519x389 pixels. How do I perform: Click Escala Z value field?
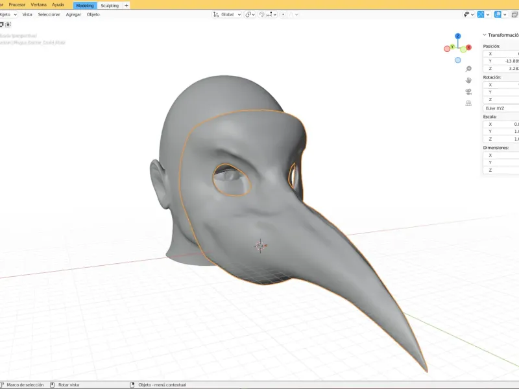tap(501, 139)
